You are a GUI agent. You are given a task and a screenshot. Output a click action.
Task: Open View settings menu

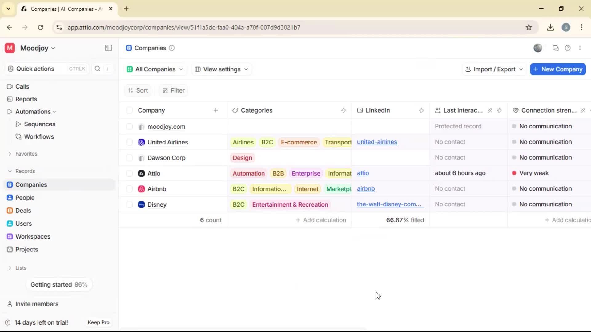(x=221, y=69)
